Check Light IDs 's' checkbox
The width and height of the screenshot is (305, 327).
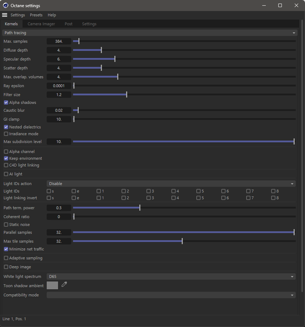tap(49, 191)
